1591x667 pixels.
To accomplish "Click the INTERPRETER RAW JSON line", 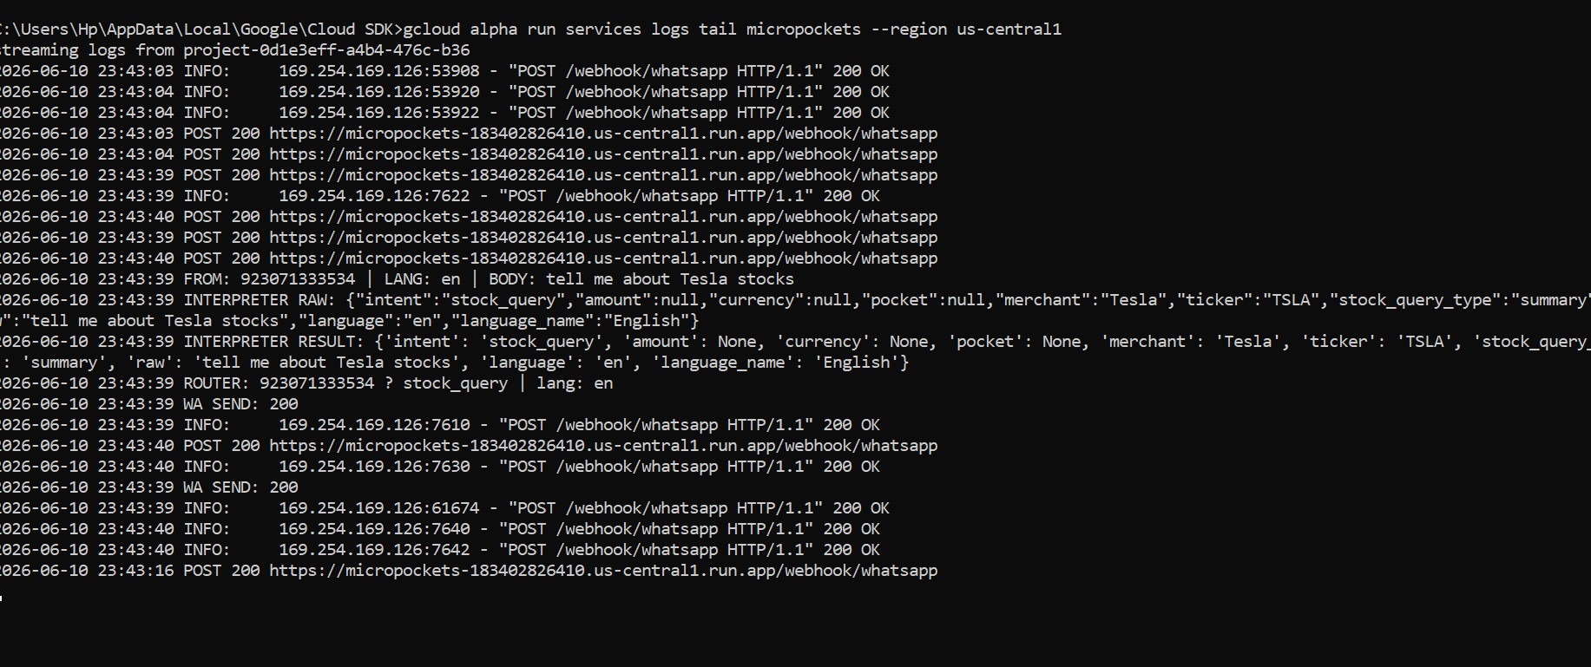I will pos(795,300).
